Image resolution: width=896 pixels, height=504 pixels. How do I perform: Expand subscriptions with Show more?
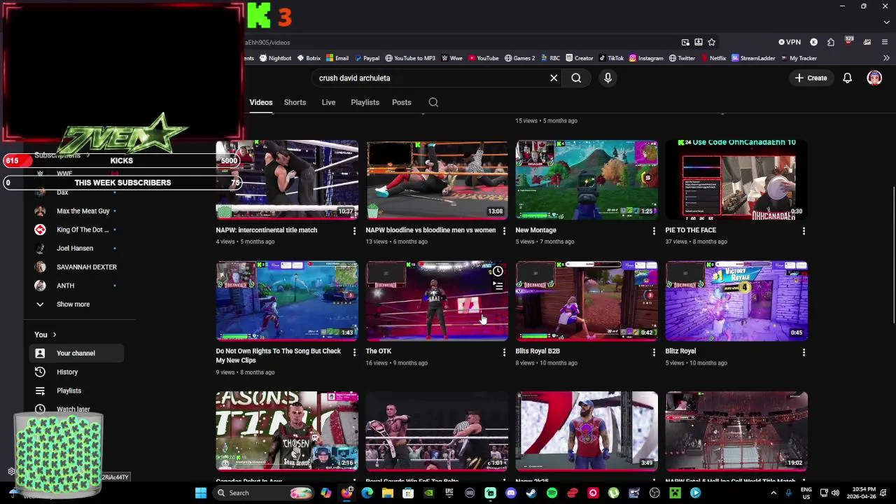pyautogui.click(x=73, y=304)
